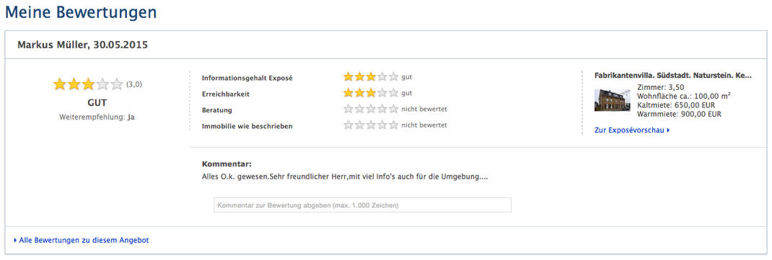This screenshot has height=260, width=772.
Task: Click fifth star in Erreichbarkeit row
Action: (x=393, y=93)
